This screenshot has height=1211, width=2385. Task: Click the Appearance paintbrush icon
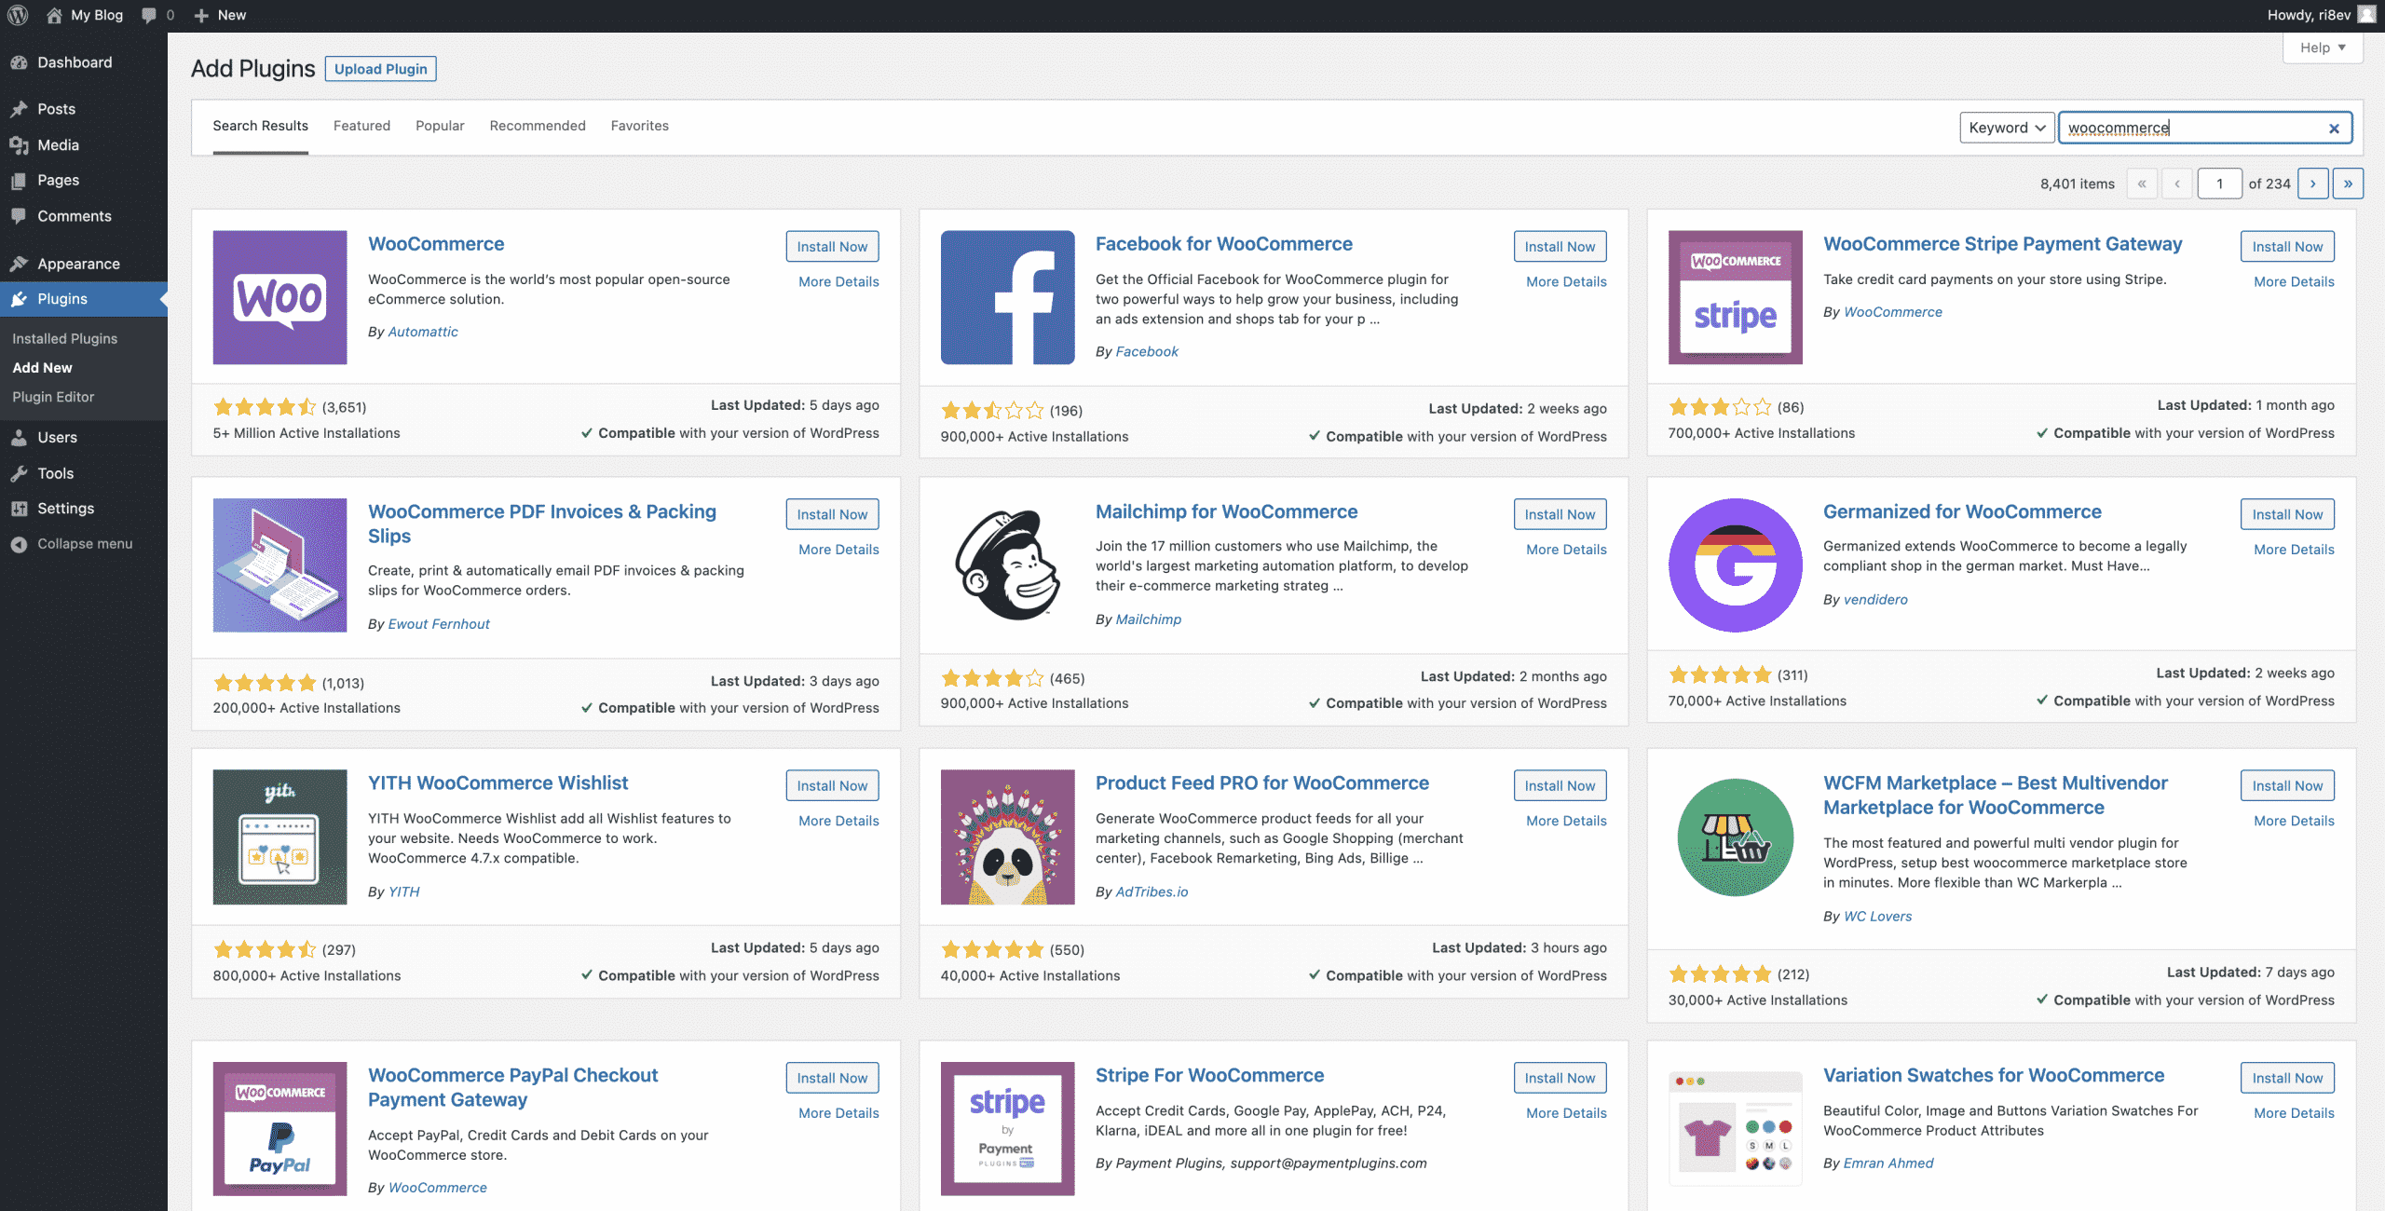coord(19,264)
